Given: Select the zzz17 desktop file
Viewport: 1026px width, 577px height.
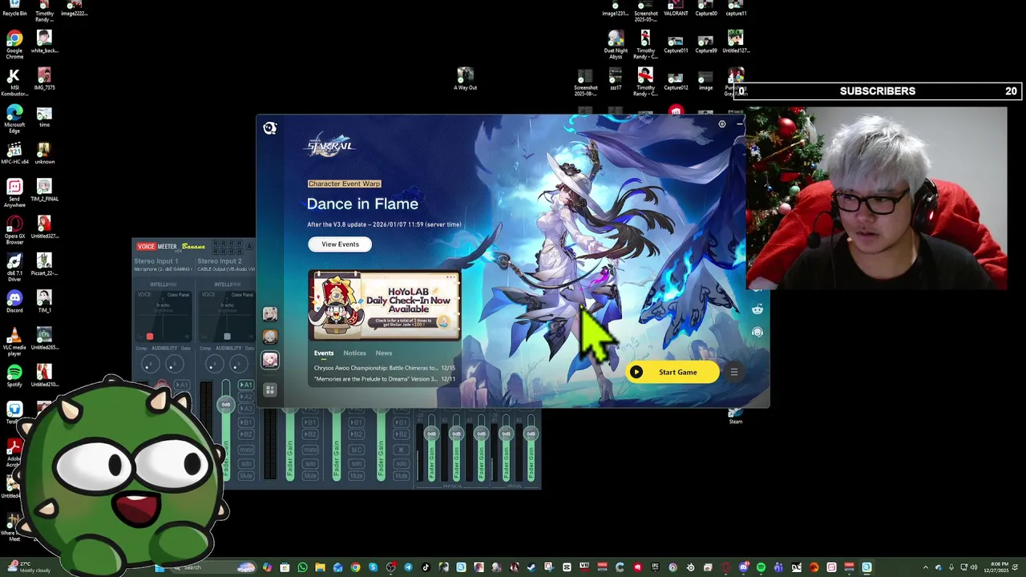Looking at the screenshot, I should pyautogui.click(x=616, y=79).
